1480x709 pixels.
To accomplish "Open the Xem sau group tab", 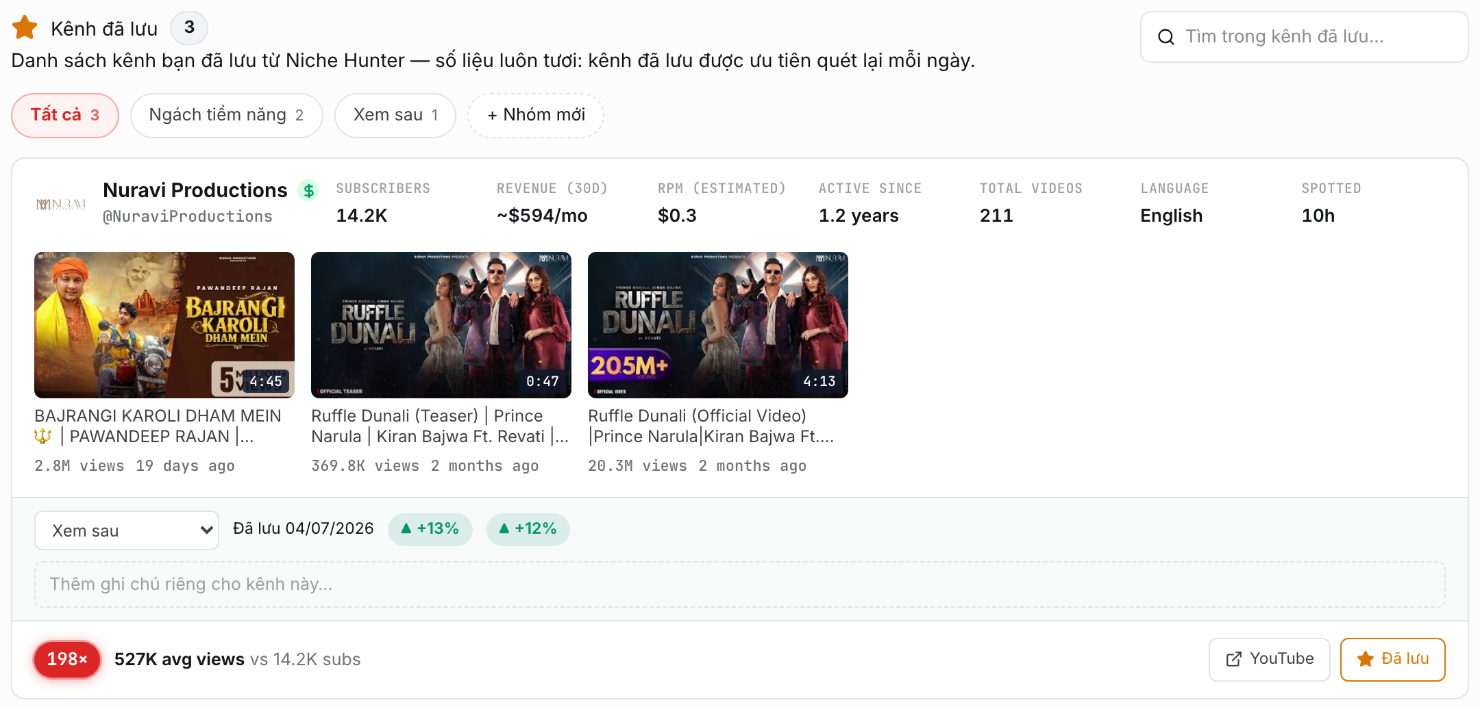I will (x=395, y=115).
